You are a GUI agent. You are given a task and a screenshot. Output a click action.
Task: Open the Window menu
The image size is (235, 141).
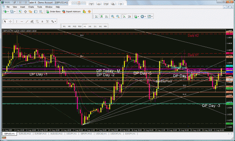[x=49, y=7]
